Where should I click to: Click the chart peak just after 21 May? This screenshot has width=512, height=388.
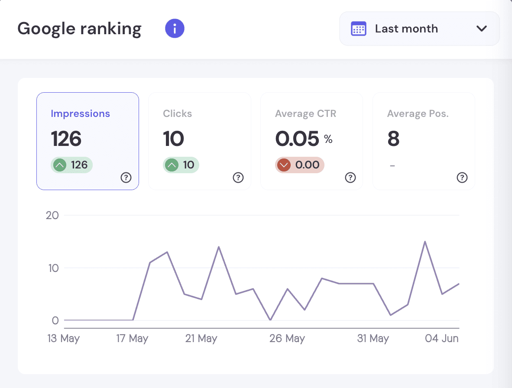click(219, 247)
